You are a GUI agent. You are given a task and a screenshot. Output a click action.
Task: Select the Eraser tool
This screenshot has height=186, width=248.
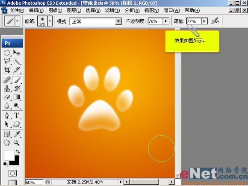pos(7,97)
